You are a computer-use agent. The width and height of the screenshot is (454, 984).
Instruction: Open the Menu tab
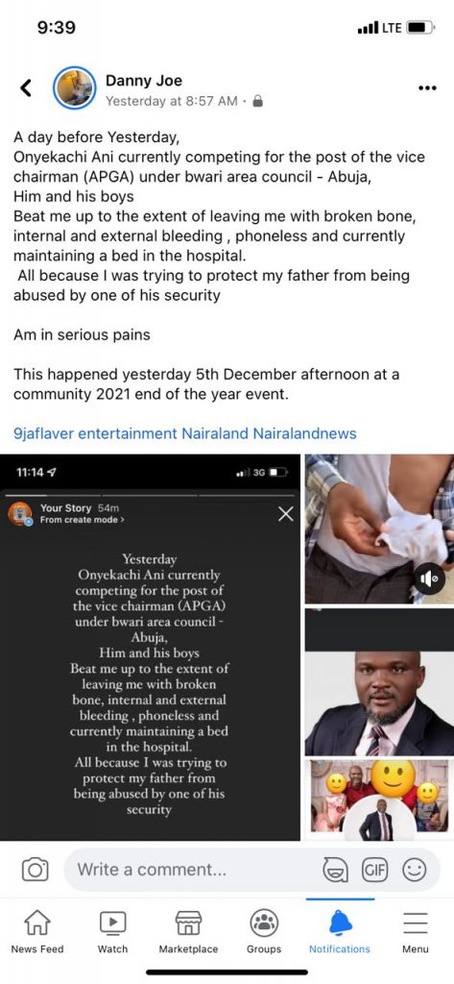pos(415,932)
